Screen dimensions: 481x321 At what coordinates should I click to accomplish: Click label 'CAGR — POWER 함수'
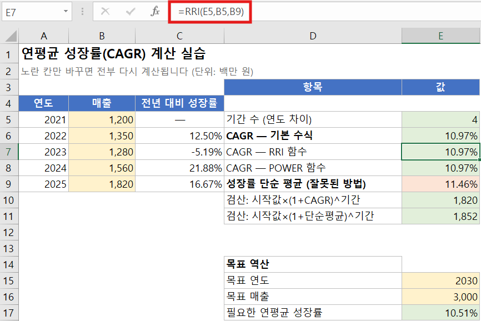pos(313,168)
